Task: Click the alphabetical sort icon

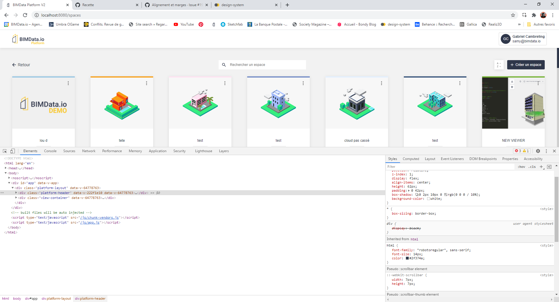Action: click(x=499, y=65)
